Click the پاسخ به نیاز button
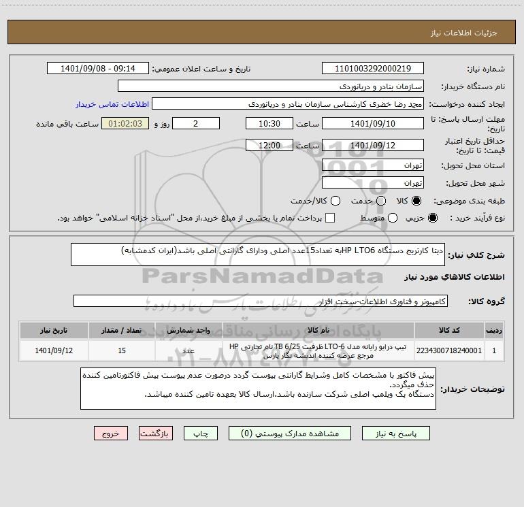 tap(396, 434)
